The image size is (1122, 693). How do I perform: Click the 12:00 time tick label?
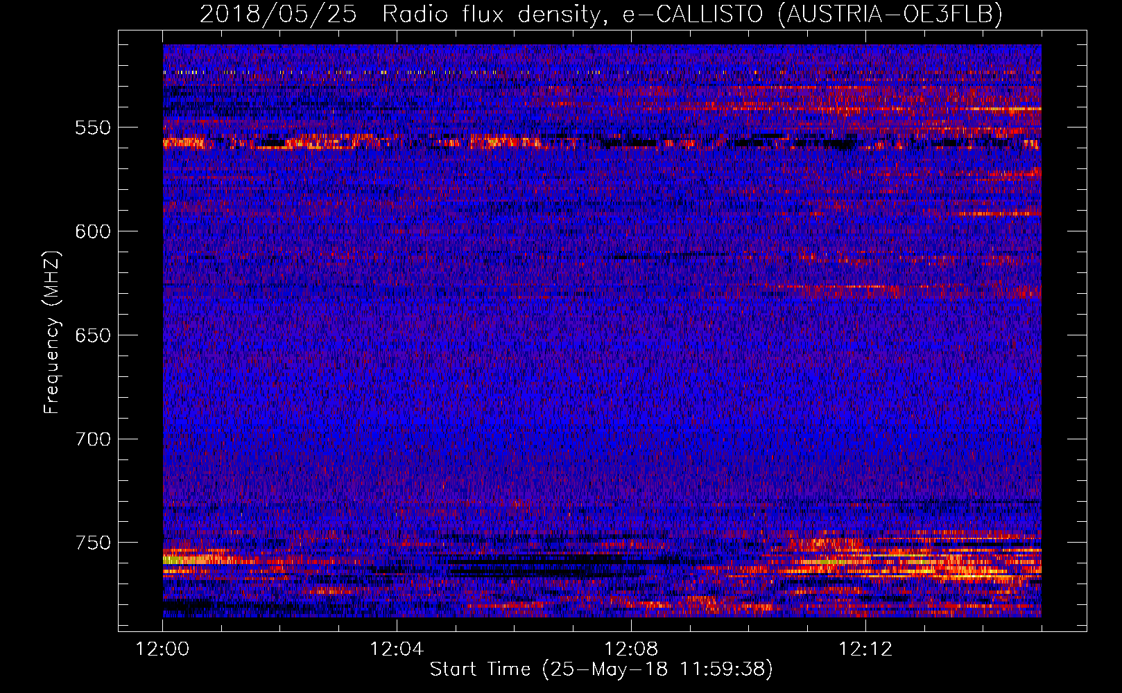pos(163,649)
